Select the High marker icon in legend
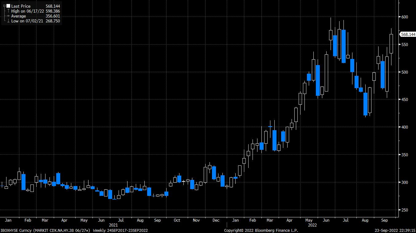416x233 pixels. point(8,11)
